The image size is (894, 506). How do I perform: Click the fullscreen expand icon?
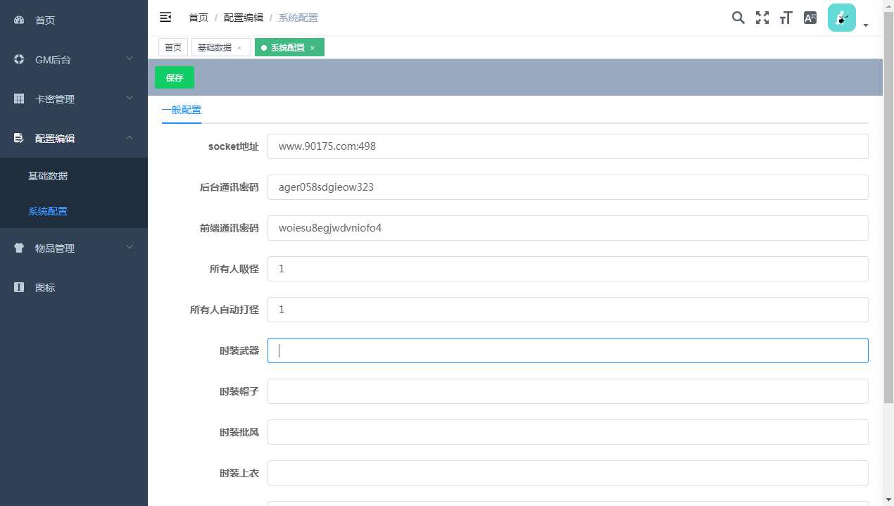(762, 18)
